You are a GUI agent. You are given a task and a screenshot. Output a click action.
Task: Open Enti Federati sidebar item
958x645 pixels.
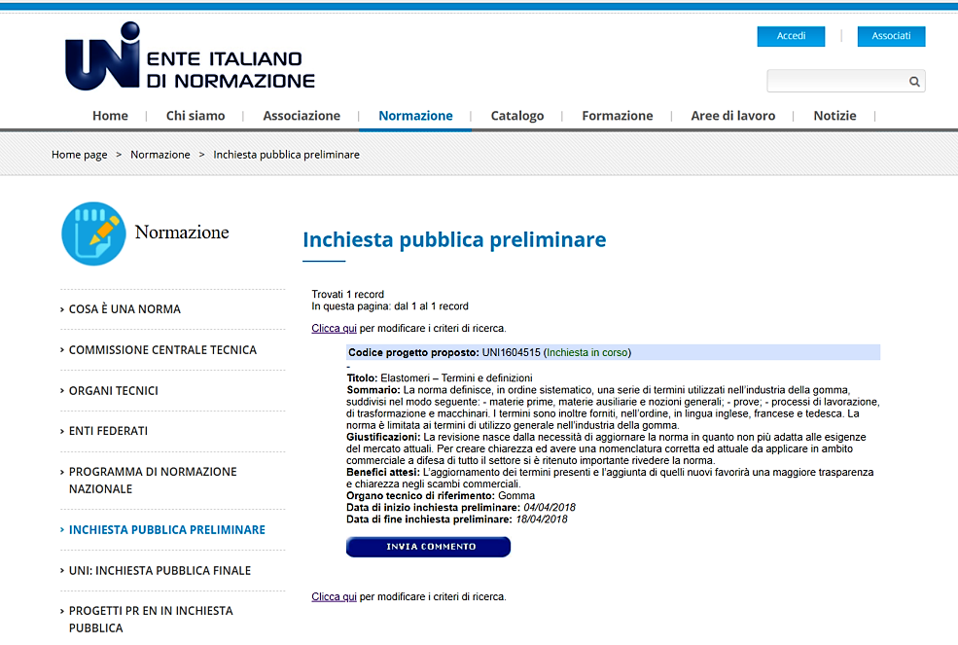click(x=108, y=431)
